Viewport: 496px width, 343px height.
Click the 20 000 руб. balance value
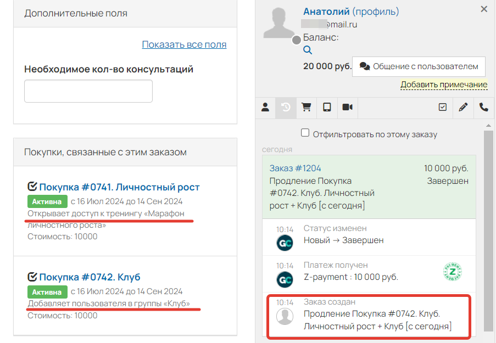[327, 66]
